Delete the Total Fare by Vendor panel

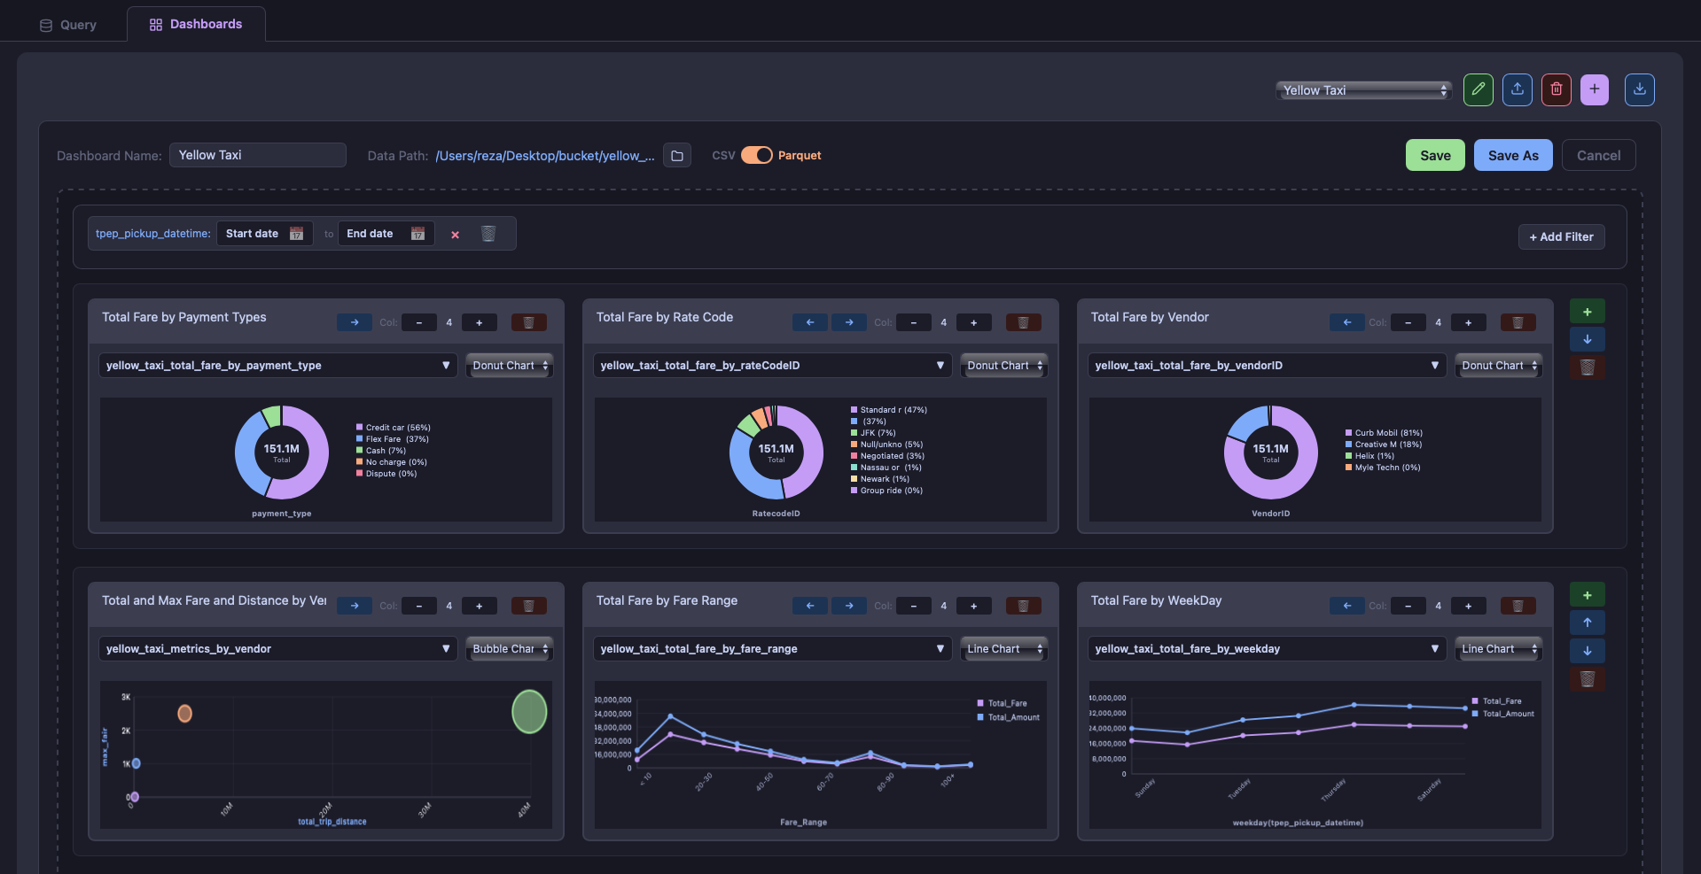tap(1518, 322)
